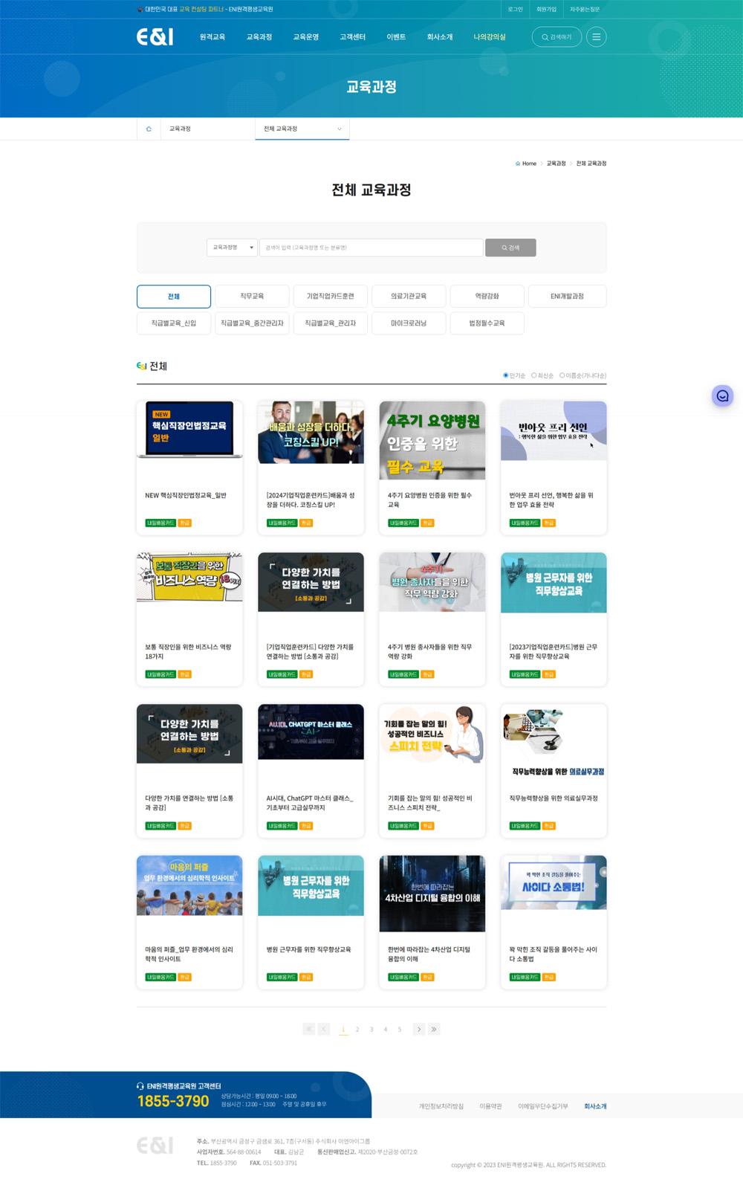Go to the previous page arrow
The height and width of the screenshot is (1188, 743).
click(x=324, y=1029)
